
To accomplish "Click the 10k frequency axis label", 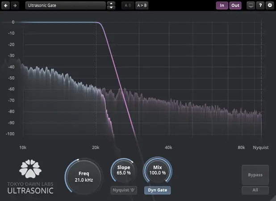I will (x=23, y=147).
